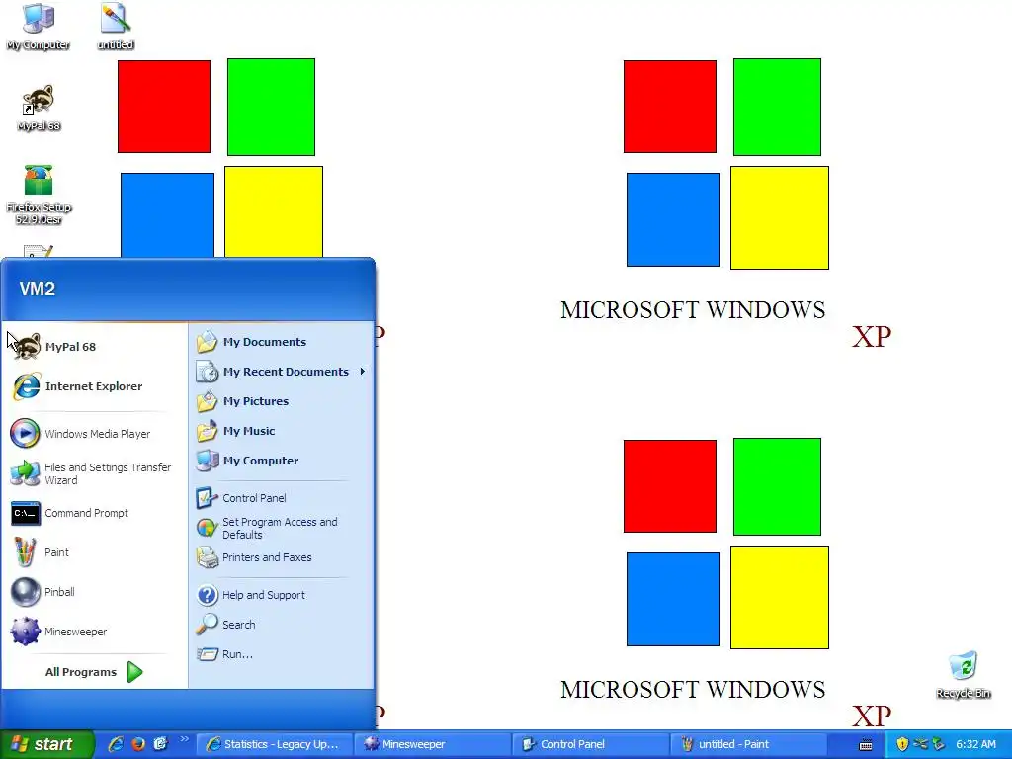Switch to Control Panel taskbar window
The width and height of the screenshot is (1012, 759).
pyautogui.click(x=589, y=744)
